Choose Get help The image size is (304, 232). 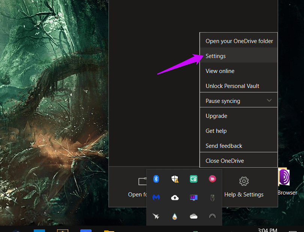tap(239, 131)
